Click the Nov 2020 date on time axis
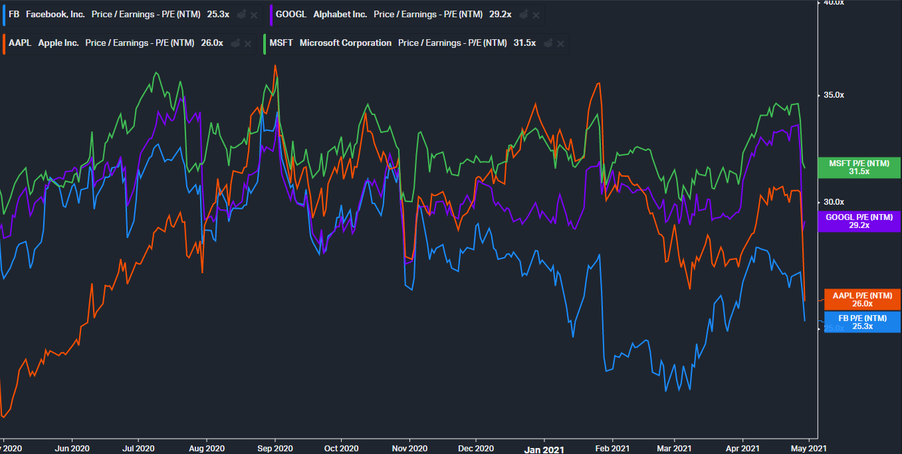 point(409,449)
